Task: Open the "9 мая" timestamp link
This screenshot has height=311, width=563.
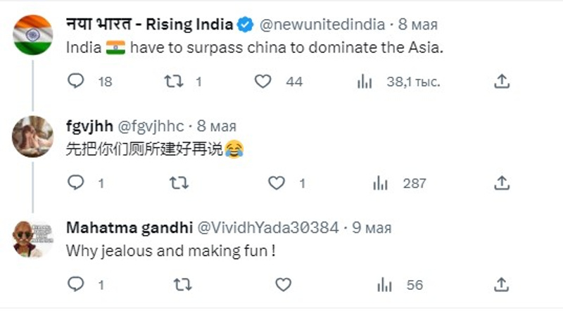Action: click(x=369, y=227)
